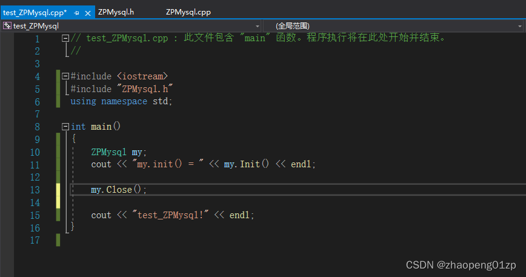Image resolution: width=526 pixels, height=277 pixels.
Task: Click the 'endl' on line 15
Action: (239, 215)
